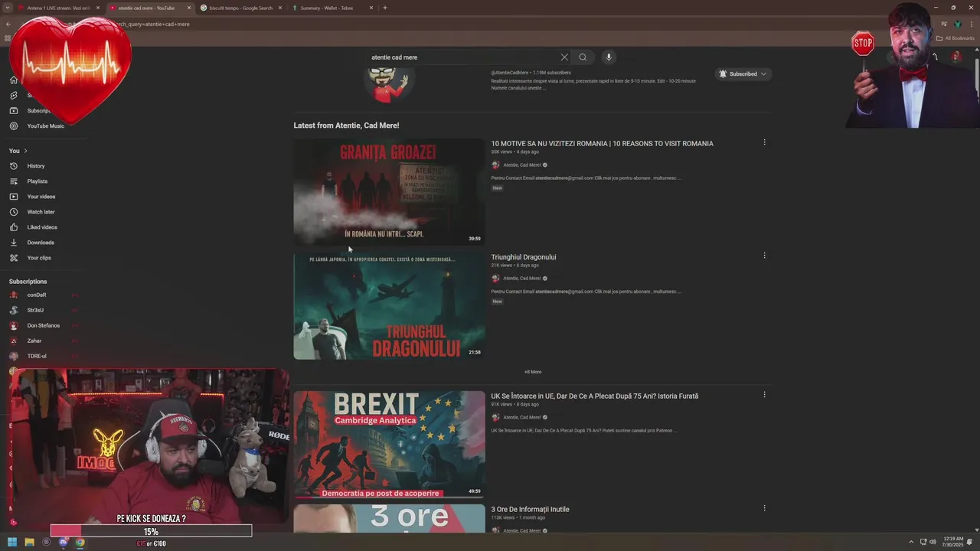The height and width of the screenshot is (551, 980).
Task: Click the system clock in taskbar
Action: [x=953, y=542]
